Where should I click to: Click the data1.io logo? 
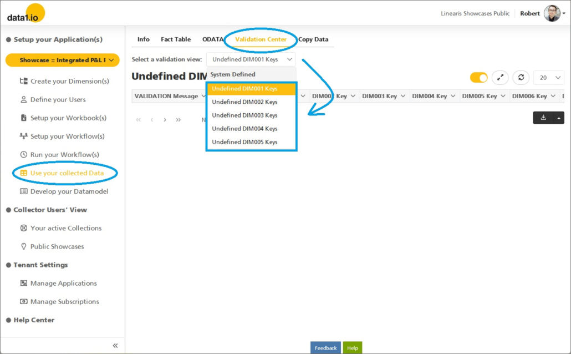26,13
